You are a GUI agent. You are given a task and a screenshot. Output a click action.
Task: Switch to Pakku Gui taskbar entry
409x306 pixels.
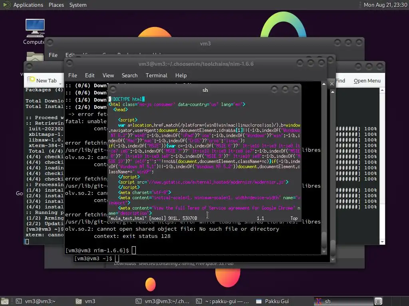click(272, 301)
